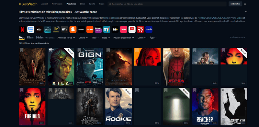Image resolution: width=259 pixels, height=127 pixels.
Task: Switch to the Séries tab
Action: [x=39, y=37]
